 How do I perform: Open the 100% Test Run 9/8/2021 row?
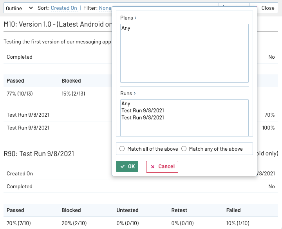[28, 128]
